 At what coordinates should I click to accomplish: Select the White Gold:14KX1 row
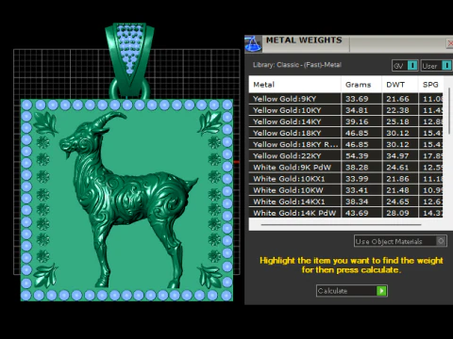tap(345, 202)
